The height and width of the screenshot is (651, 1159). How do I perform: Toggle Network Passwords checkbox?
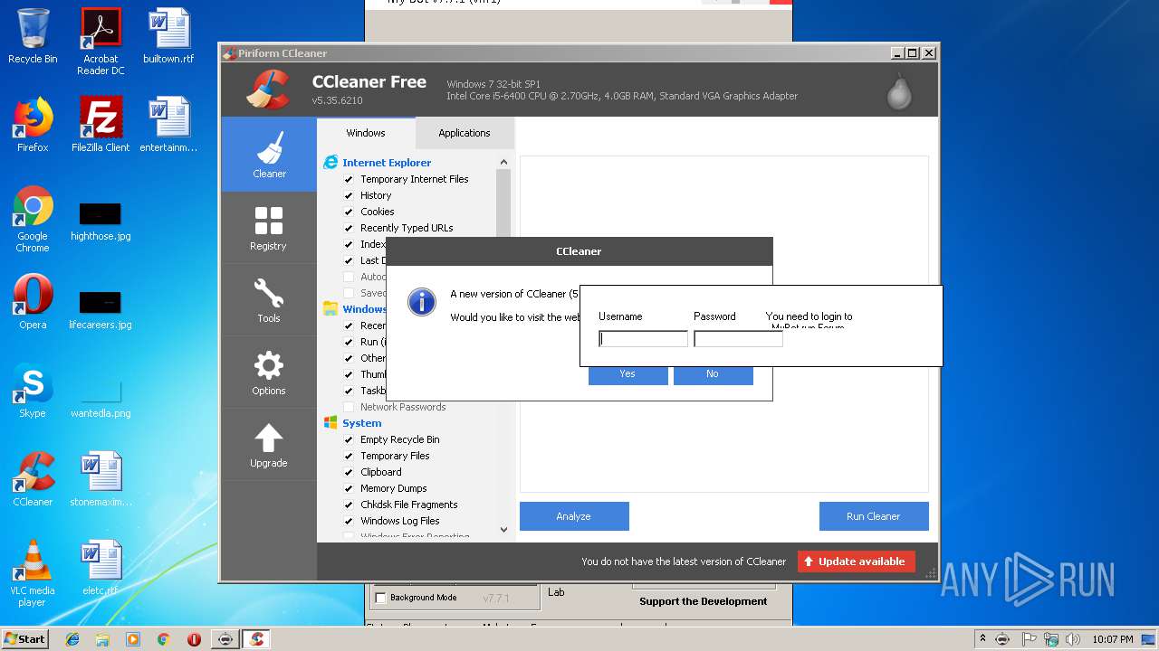coord(349,407)
